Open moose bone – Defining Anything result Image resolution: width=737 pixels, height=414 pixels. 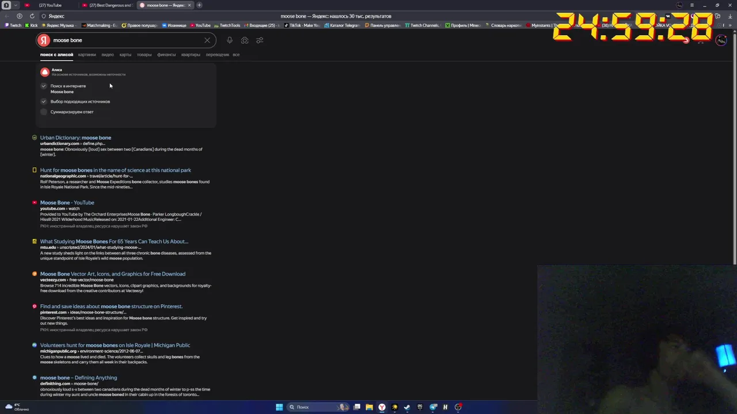[x=78, y=378]
